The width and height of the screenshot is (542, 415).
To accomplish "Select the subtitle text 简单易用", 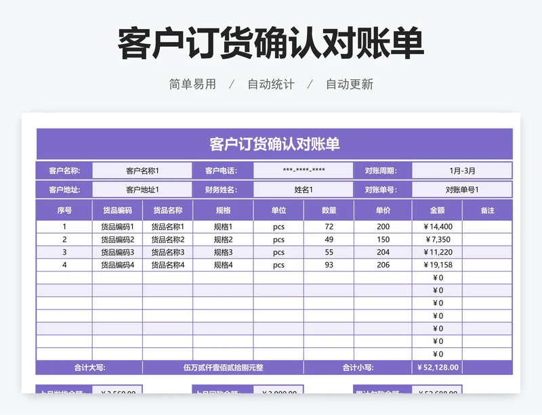I will click(x=192, y=84).
